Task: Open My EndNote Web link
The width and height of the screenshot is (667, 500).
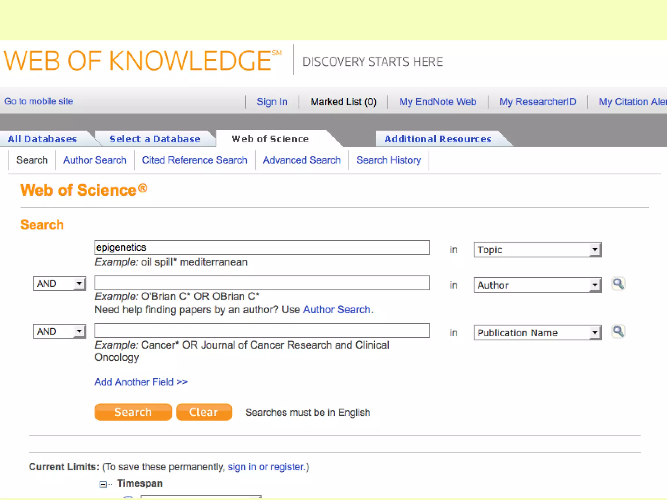Action: coord(437,102)
